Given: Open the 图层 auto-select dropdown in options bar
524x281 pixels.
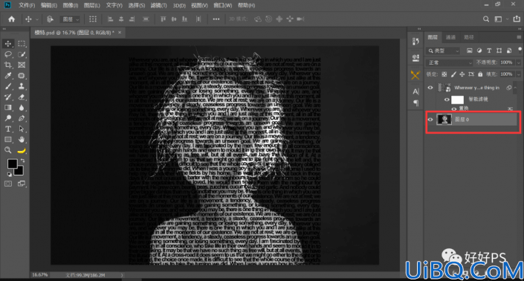Looking at the screenshot, I should (x=71, y=19).
